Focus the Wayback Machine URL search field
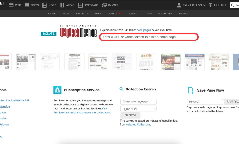Viewport: 239px width, 144px height. pos(149,37)
